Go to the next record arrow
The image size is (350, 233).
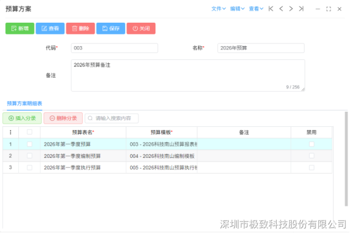click(291, 9)
